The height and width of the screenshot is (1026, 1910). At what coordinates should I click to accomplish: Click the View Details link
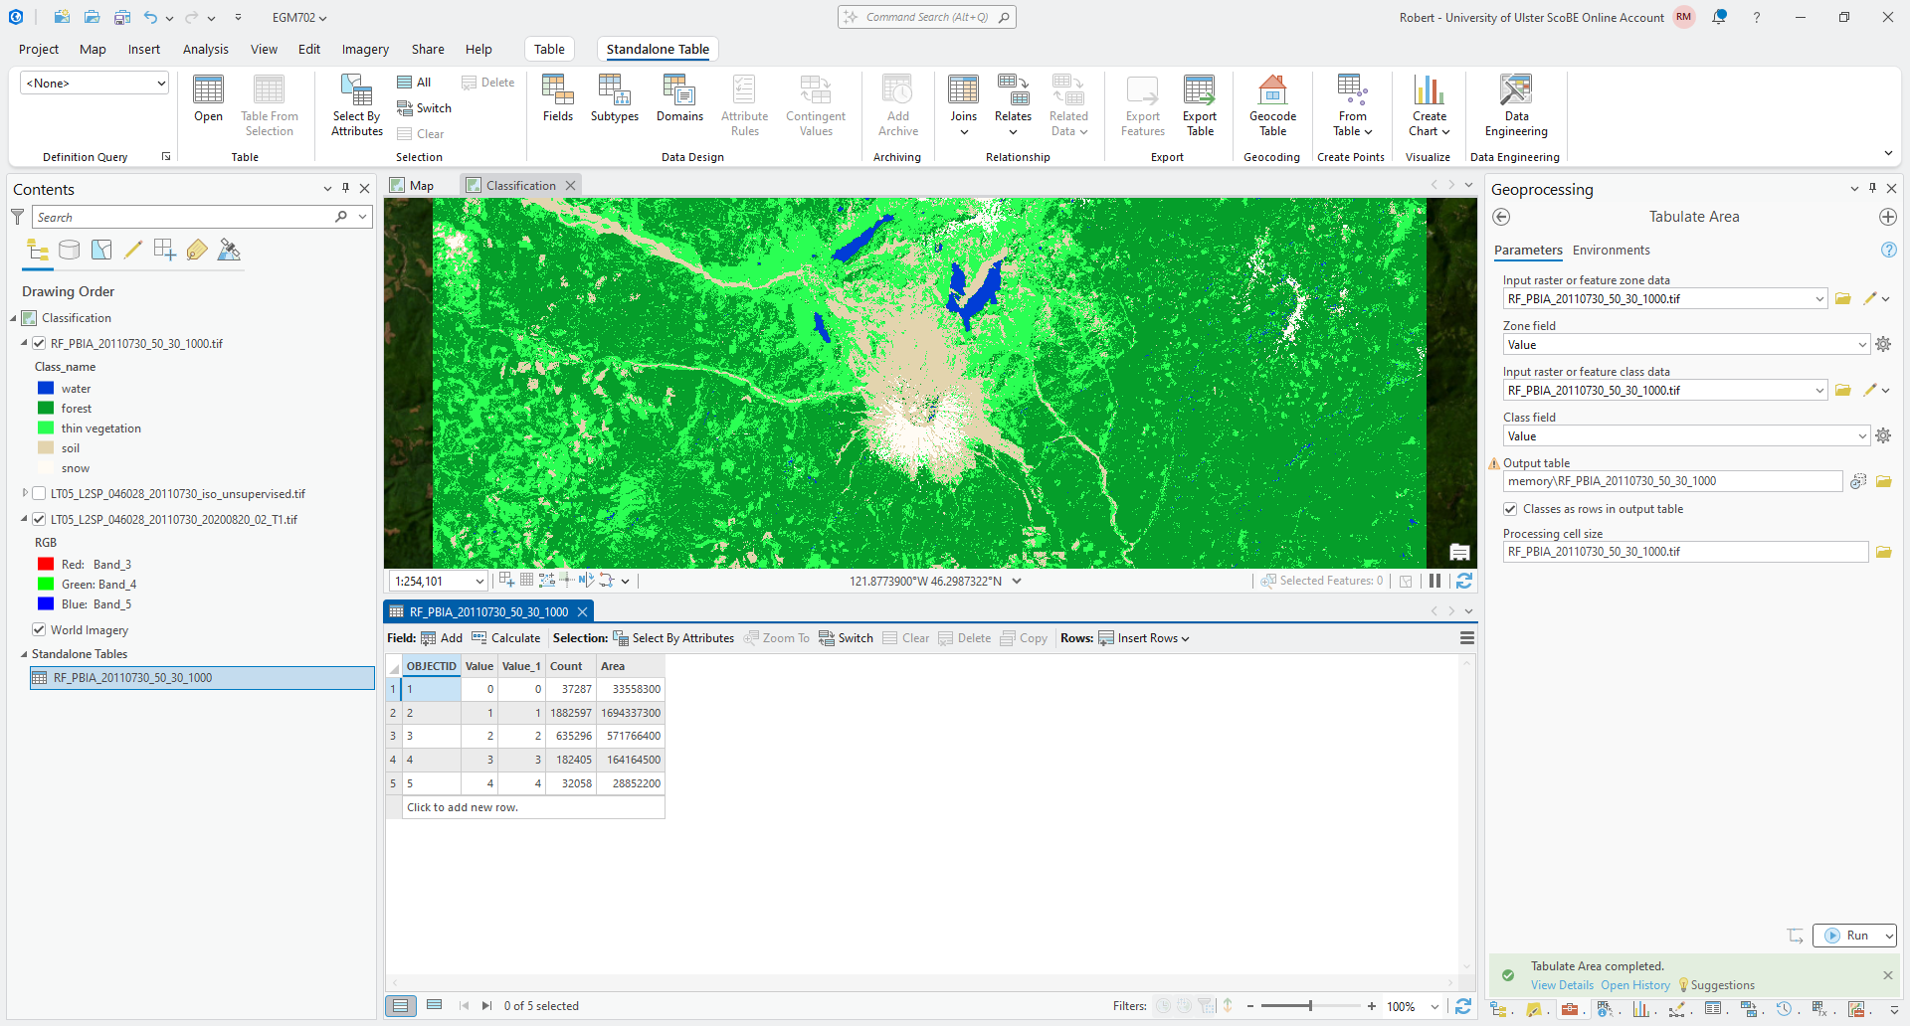point(1561,985)
